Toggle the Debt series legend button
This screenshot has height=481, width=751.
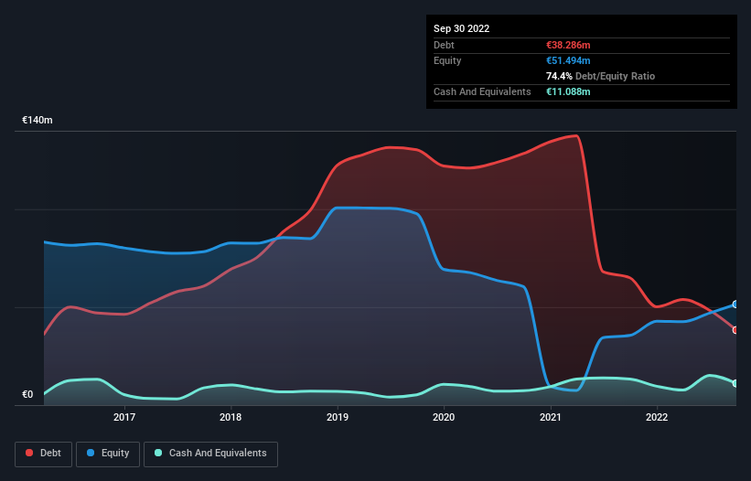pos(44,454)
